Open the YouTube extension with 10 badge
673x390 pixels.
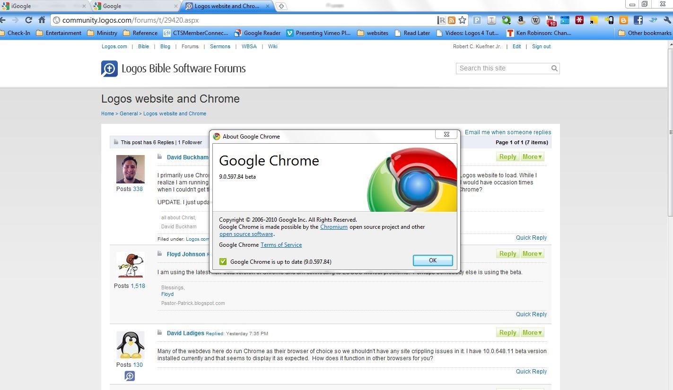551,20
